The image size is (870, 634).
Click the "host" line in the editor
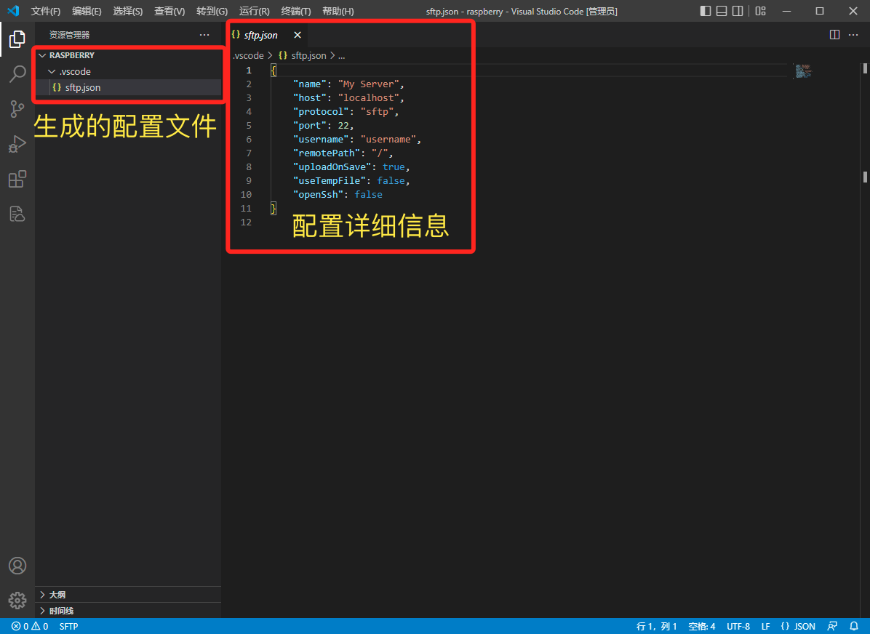348,97
